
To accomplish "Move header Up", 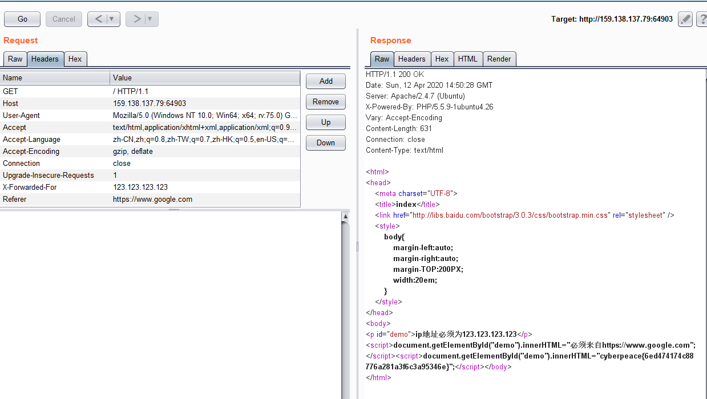I will 326,122.
